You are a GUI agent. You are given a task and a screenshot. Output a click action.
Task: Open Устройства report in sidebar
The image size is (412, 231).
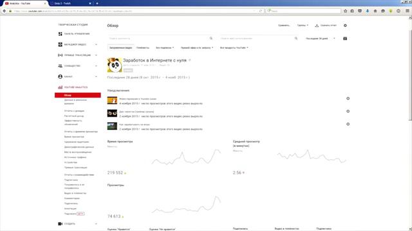(71, 162)
